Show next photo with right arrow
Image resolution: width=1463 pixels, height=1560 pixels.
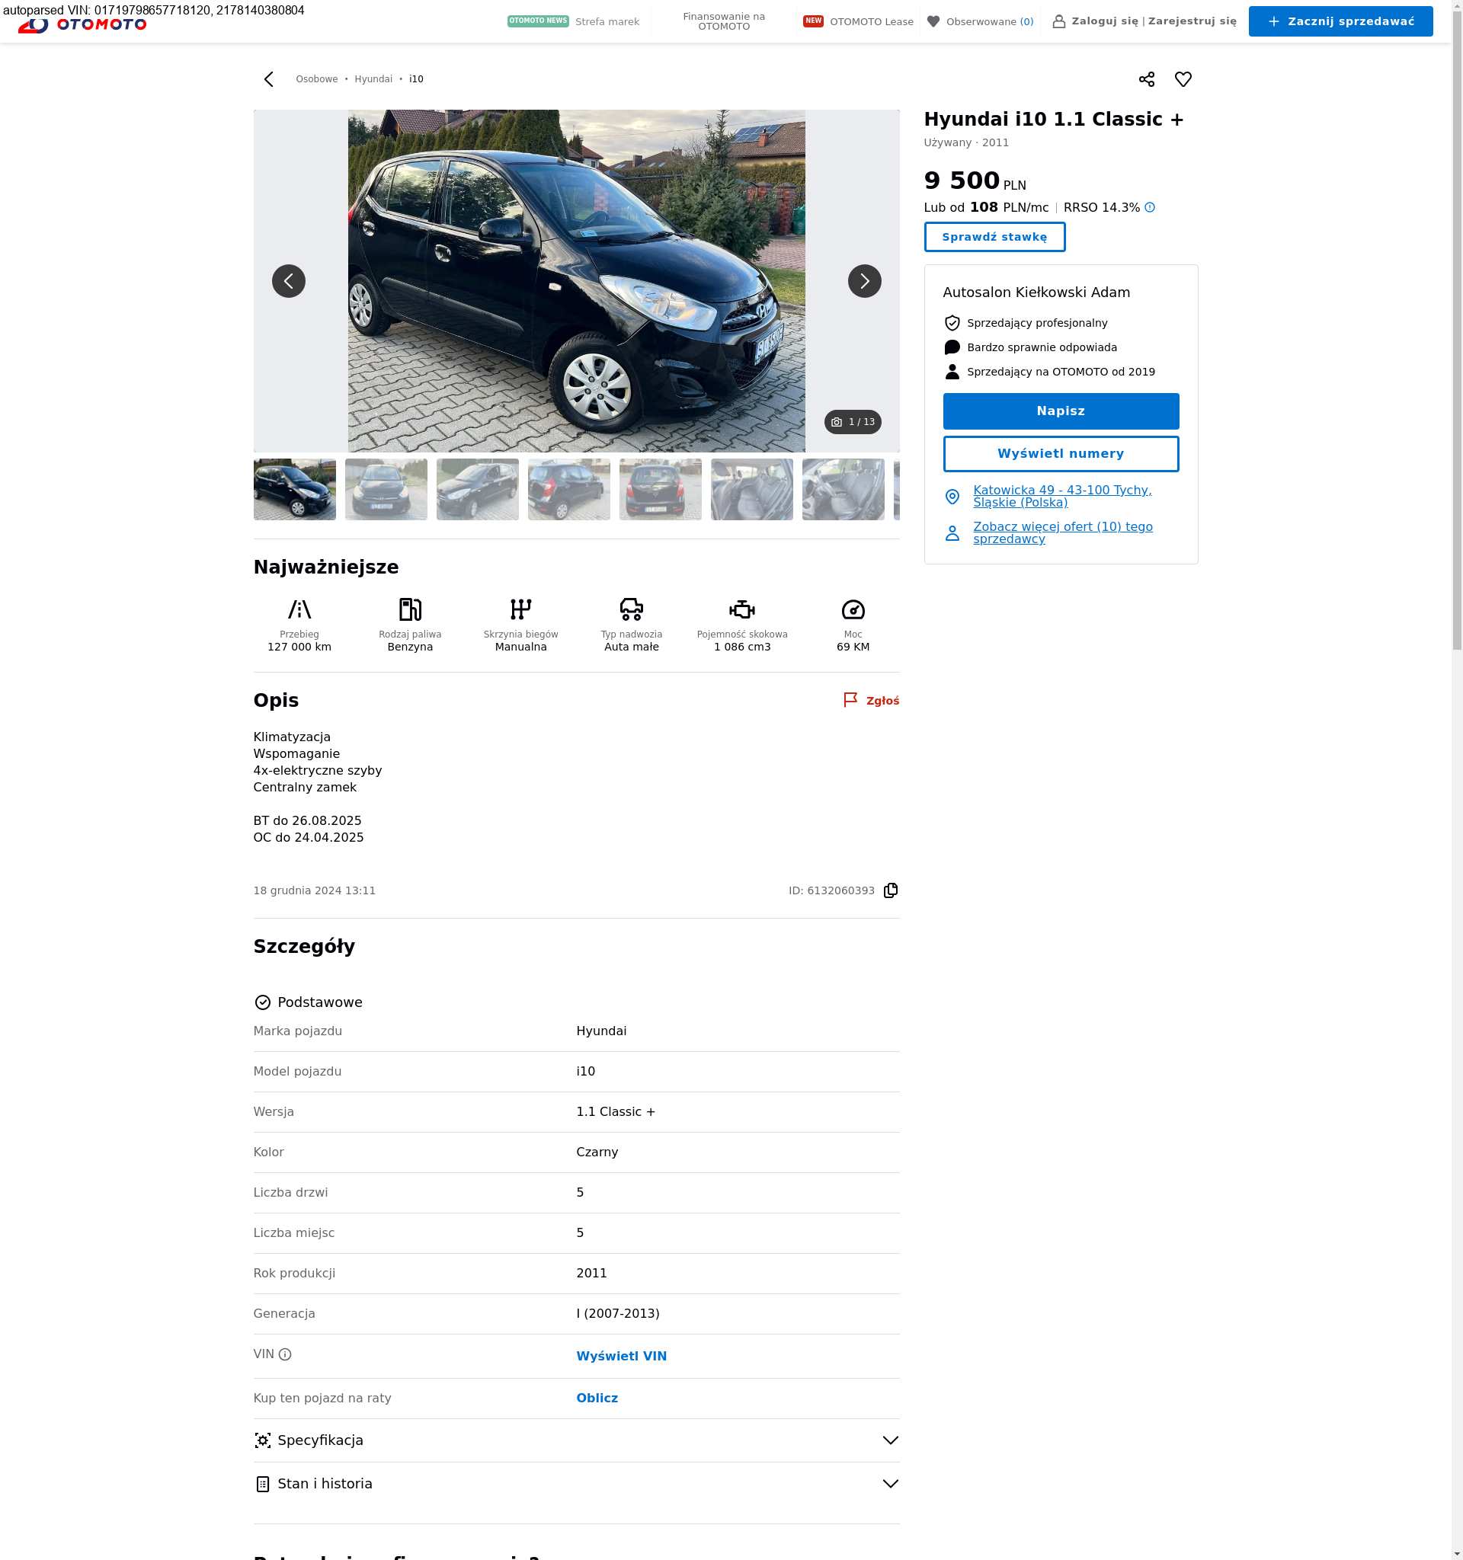(x=864, y=281)
